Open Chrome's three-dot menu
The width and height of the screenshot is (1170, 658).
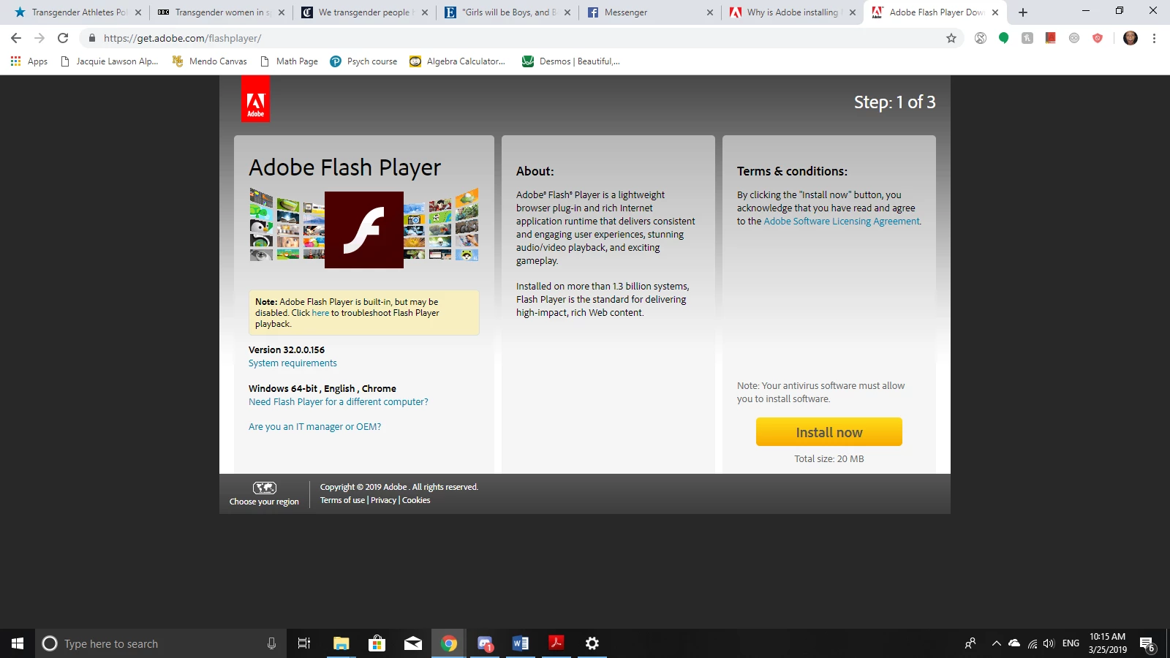pos(1155,38)
